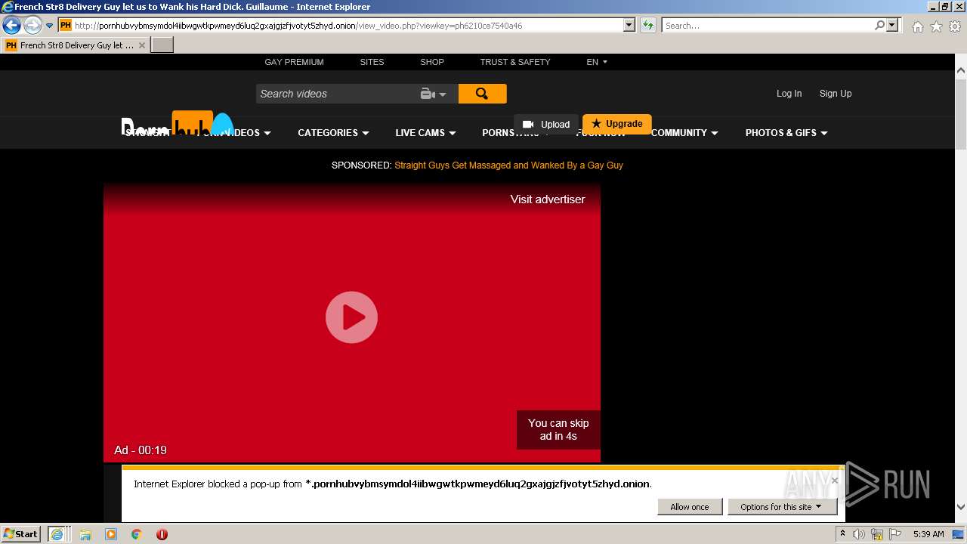
Task: Click the page scrollbar down arrow
Action: tap(961, 508)
